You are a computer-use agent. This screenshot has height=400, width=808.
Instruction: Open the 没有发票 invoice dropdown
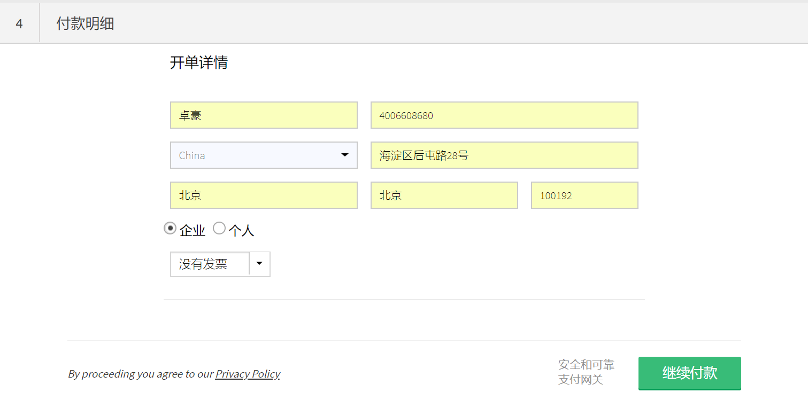(210, 264)
